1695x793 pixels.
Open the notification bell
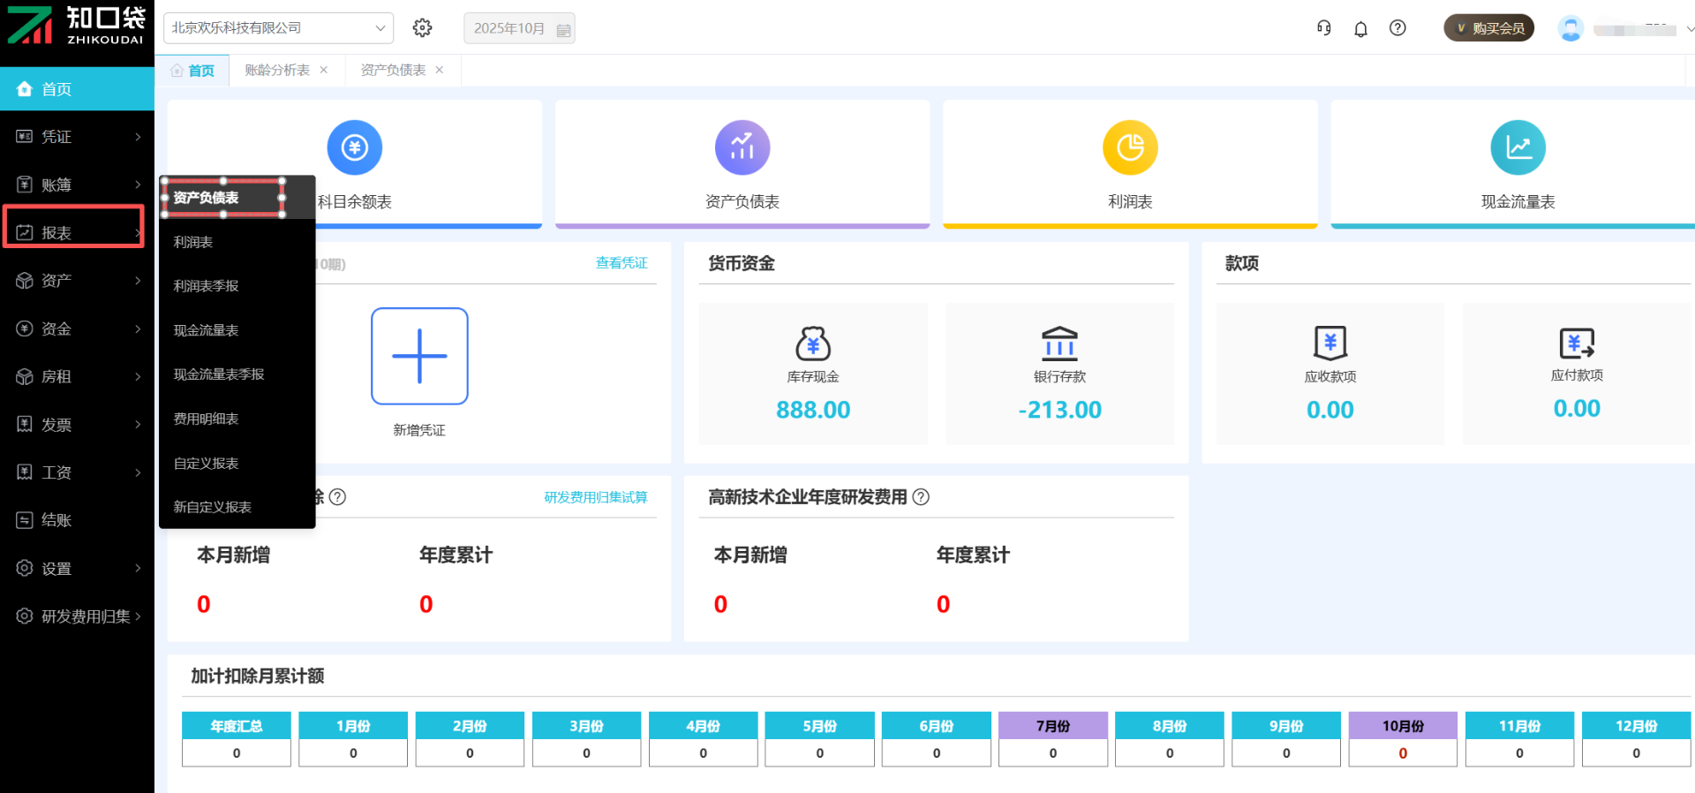[x=1360, y=29]
